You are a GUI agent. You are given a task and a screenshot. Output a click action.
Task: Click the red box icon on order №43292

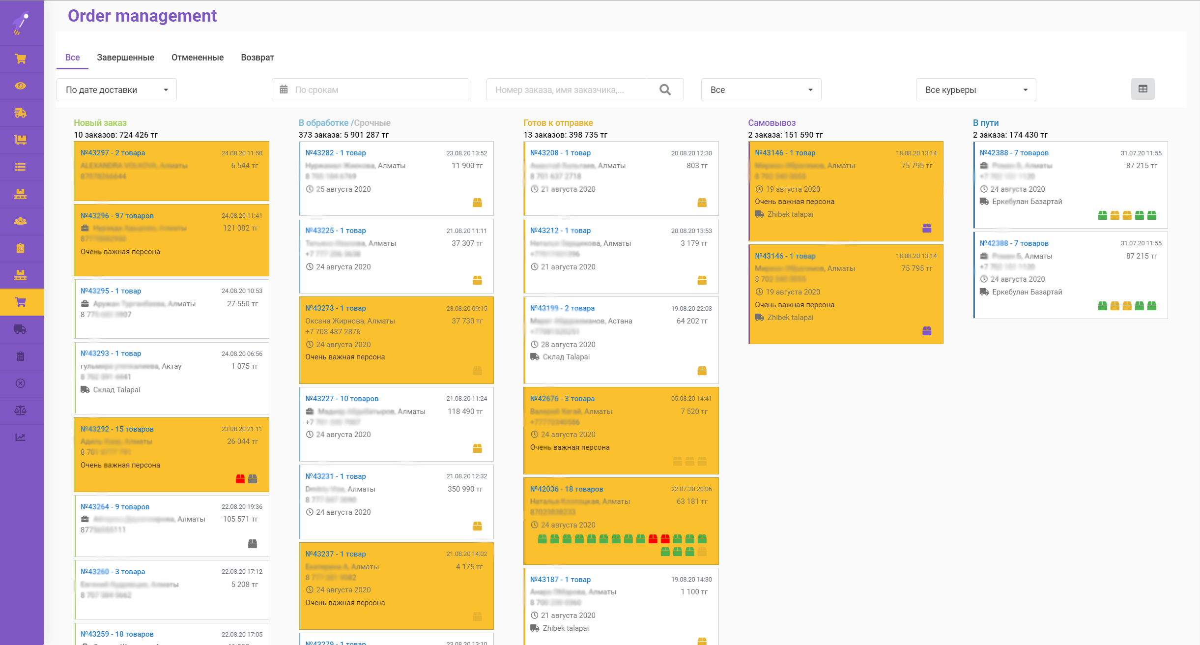(x=240, y=479)
